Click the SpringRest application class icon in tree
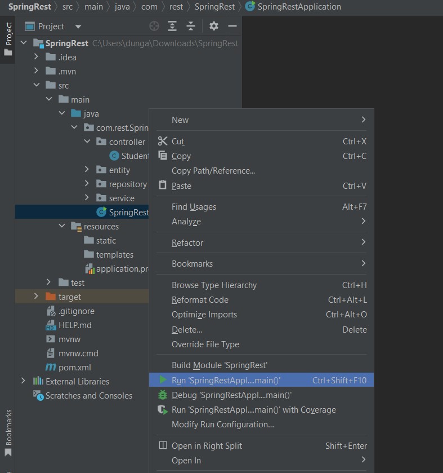The image size is (443, 473). click(x=101, y=212)
